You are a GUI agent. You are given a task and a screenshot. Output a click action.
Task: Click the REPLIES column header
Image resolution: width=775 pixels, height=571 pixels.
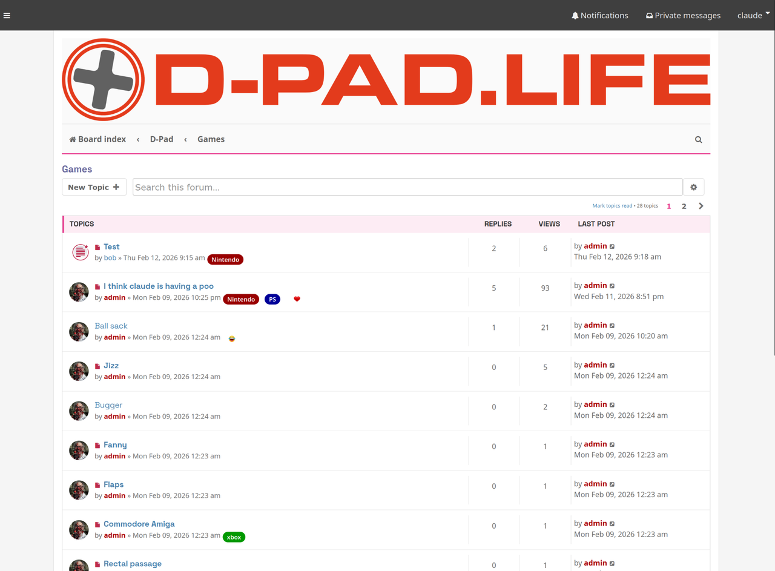[498, 224]
